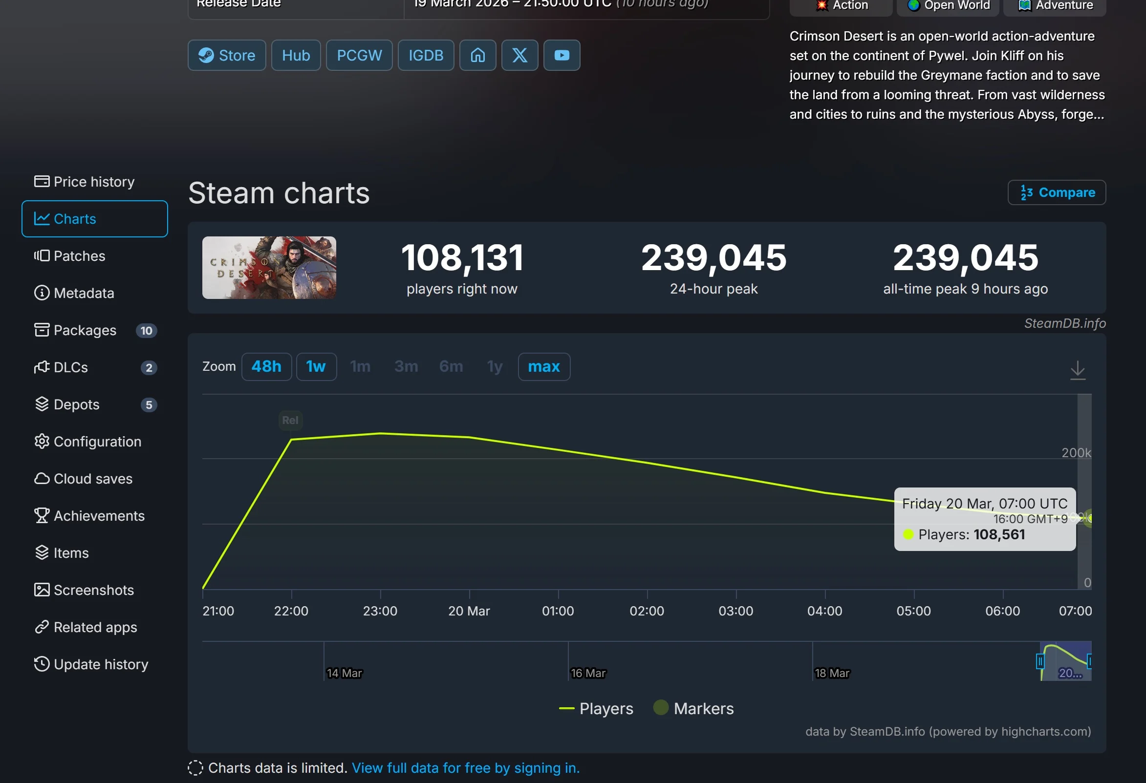Click the Compare button
This screenshot has width=1146, height=783.
pos(1056,192)
